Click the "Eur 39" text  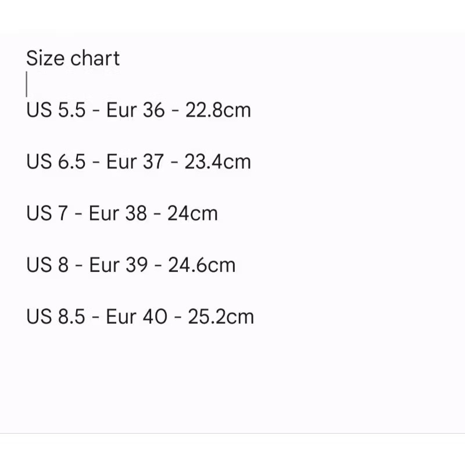tap(118, 265)
